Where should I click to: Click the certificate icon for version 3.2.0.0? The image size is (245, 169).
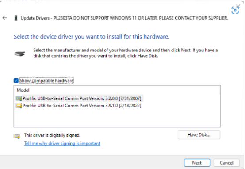tap(19, 98)
